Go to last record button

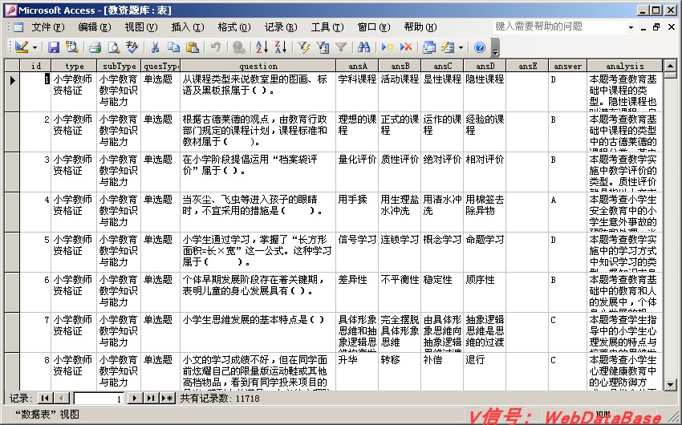(151, 398)
